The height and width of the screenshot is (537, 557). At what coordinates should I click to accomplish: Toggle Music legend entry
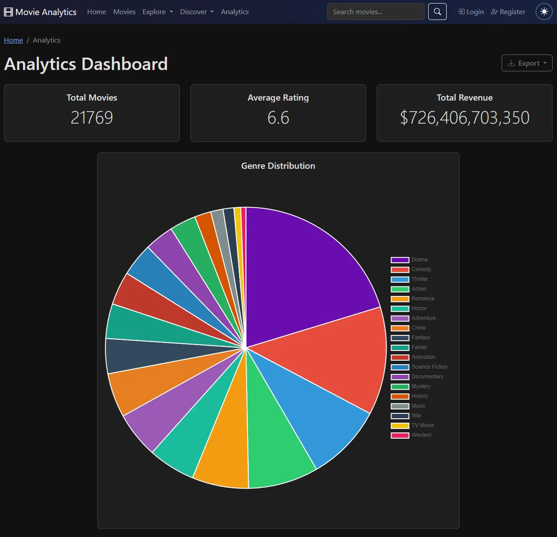click(x=408, y=406)
